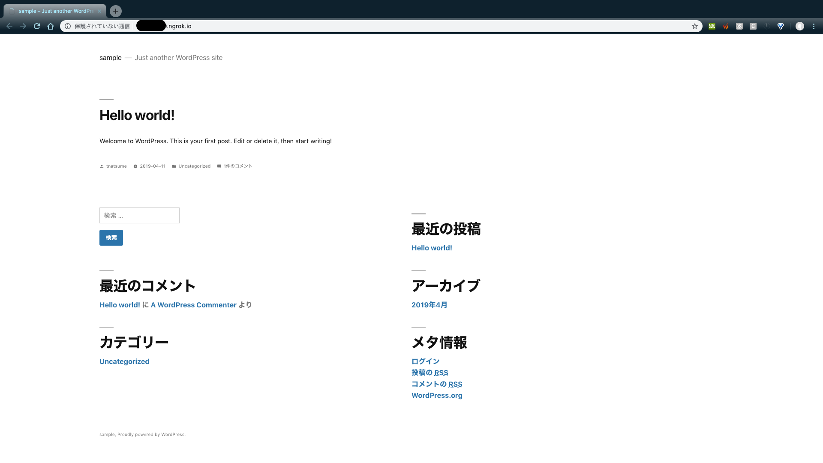This screenshot has height=463, width=823.
Task: Open the green QURL extension icon
Action: click(712, 26)
